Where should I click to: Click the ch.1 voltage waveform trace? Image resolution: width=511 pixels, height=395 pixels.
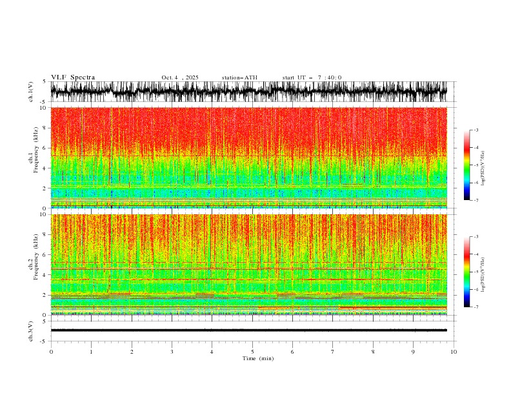point(248,92)
